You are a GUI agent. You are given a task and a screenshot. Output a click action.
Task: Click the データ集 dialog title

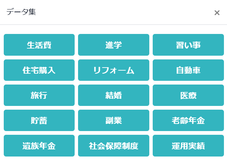point(21,12)
